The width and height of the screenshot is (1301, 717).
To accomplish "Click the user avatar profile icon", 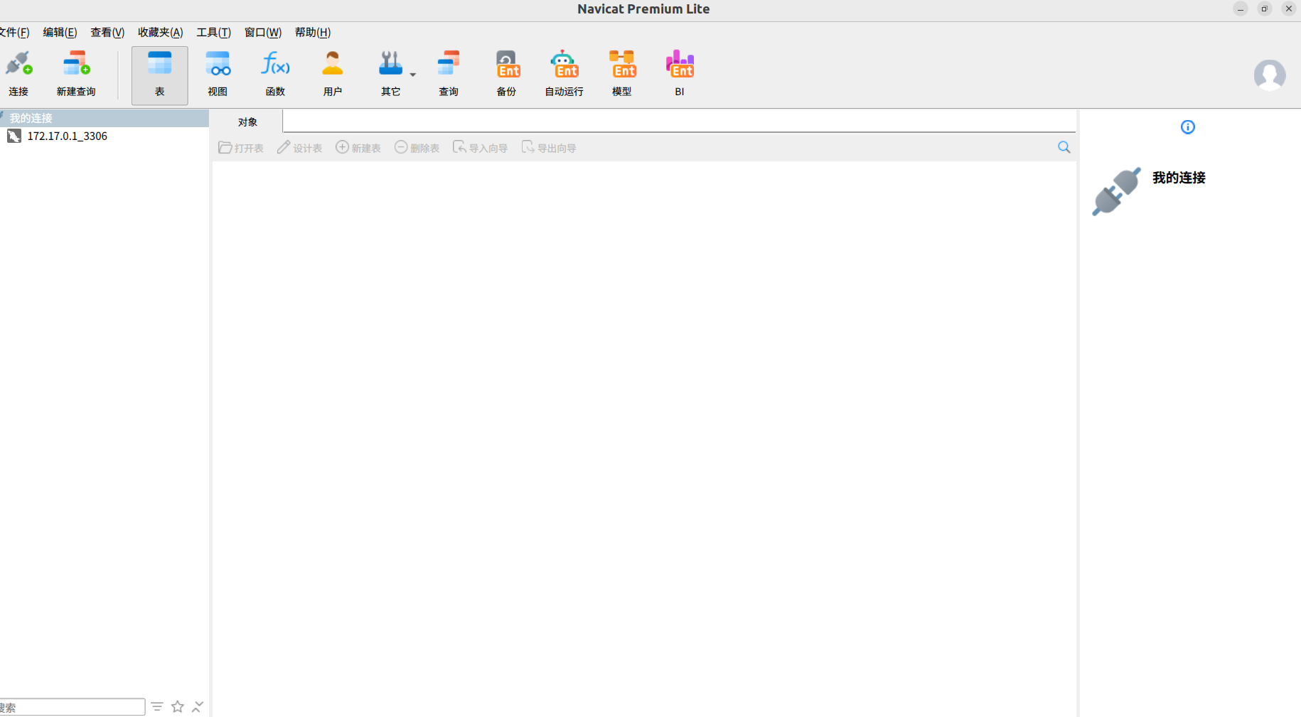I will pos(1270,75).
